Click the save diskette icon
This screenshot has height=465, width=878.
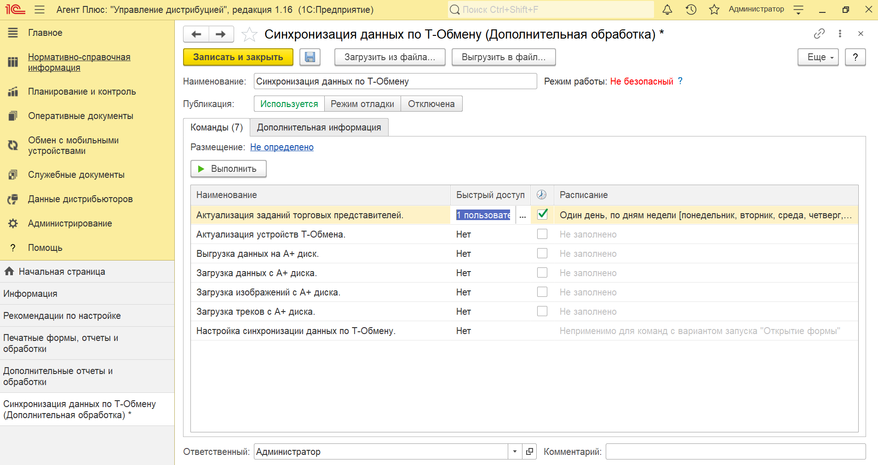pos(310,57)
